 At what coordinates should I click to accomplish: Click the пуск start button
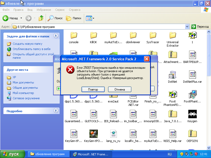click(x=12, y=154)
